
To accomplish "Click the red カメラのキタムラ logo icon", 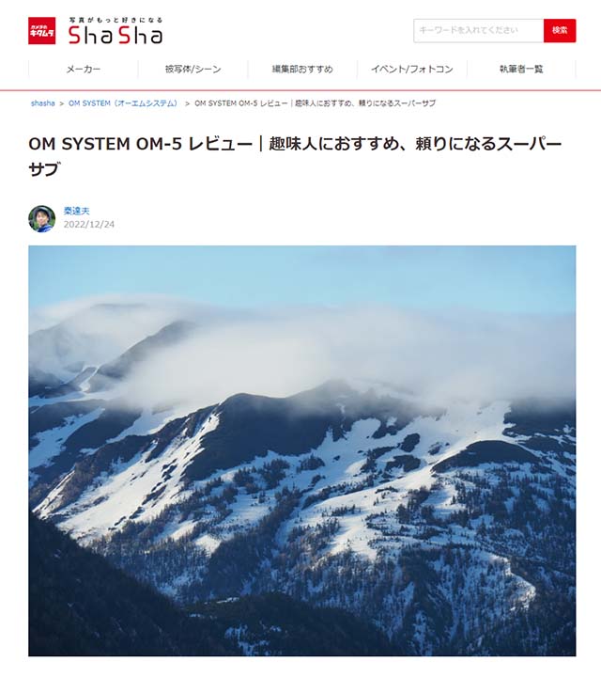I will click(42, 31).
